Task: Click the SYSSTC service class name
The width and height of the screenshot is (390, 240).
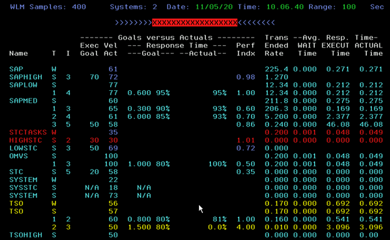Action: coord(23,187)
